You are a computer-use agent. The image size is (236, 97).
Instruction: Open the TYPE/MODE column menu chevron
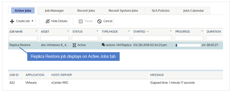point(129,31)
